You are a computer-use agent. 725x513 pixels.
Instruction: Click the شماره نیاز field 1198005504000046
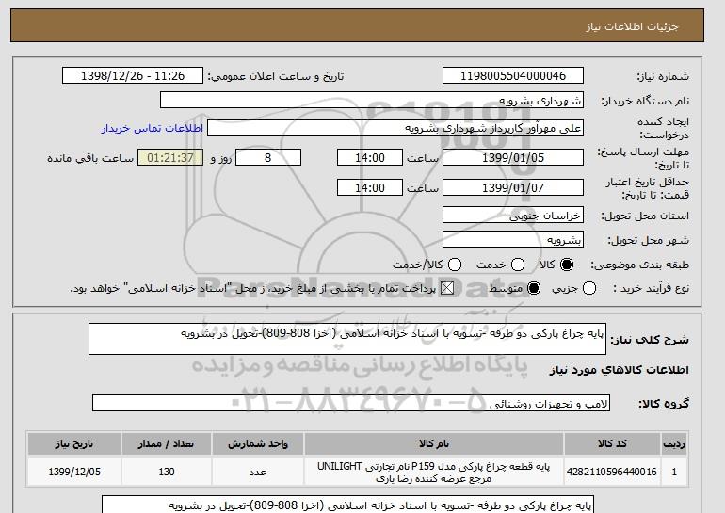click(513, 76)
